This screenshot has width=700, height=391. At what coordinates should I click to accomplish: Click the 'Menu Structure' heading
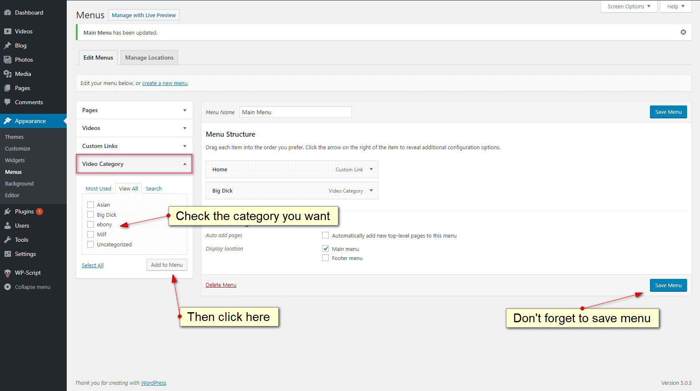(230, 134)
